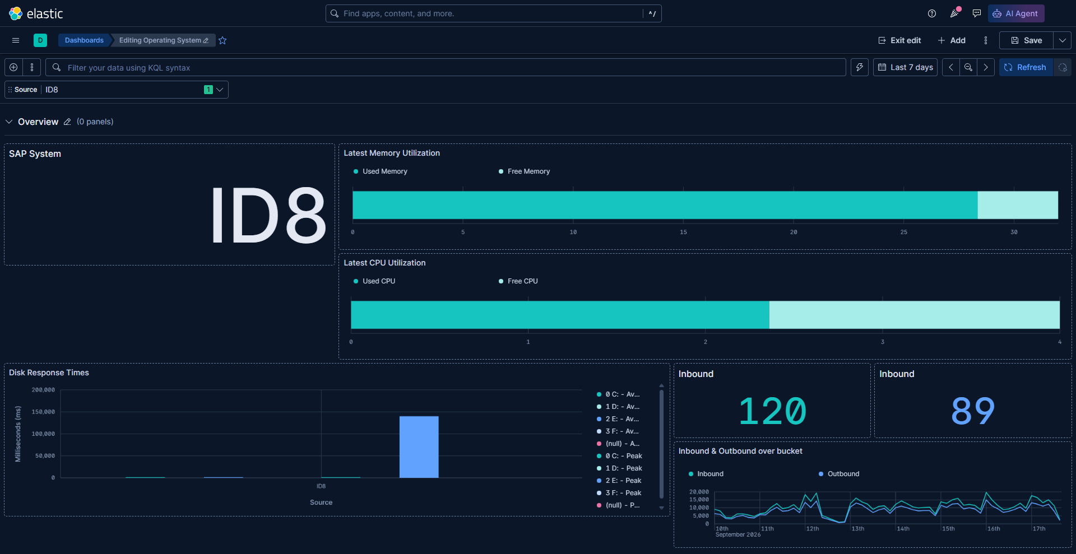Screen dimensions: 1076x554
Task: Step time range forward with right chevron
Action: click(986, 67)
